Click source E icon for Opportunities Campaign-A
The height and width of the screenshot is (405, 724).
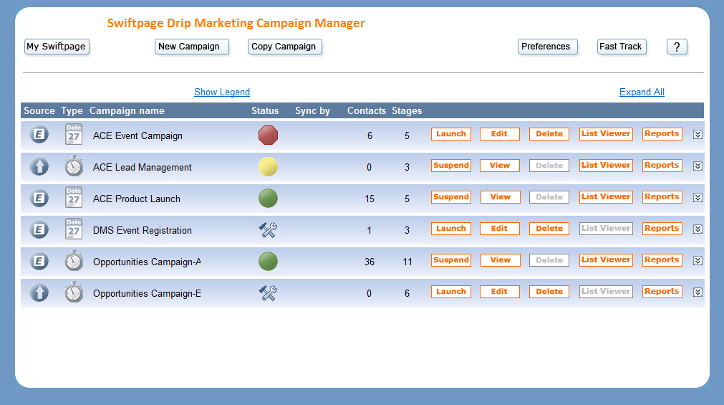click(39, 261)
